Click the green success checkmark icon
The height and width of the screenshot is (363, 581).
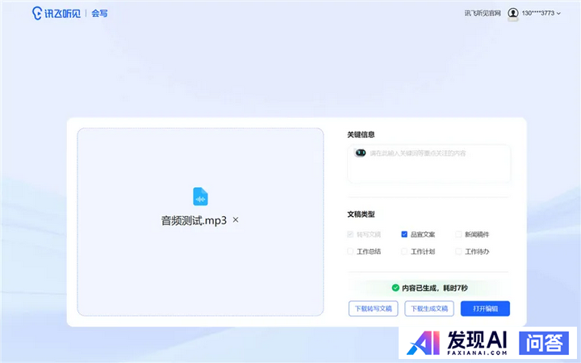[395, 287]
